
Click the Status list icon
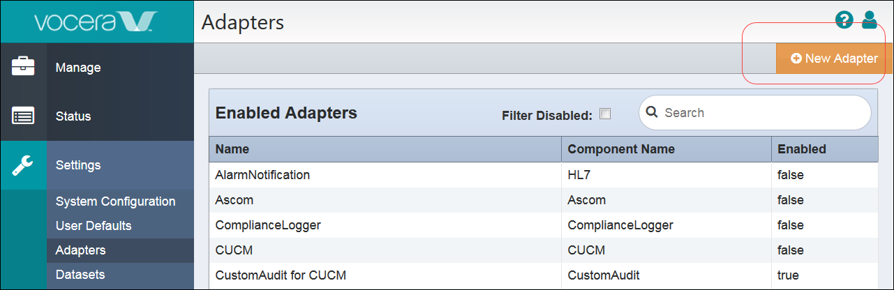coord(23,116)
